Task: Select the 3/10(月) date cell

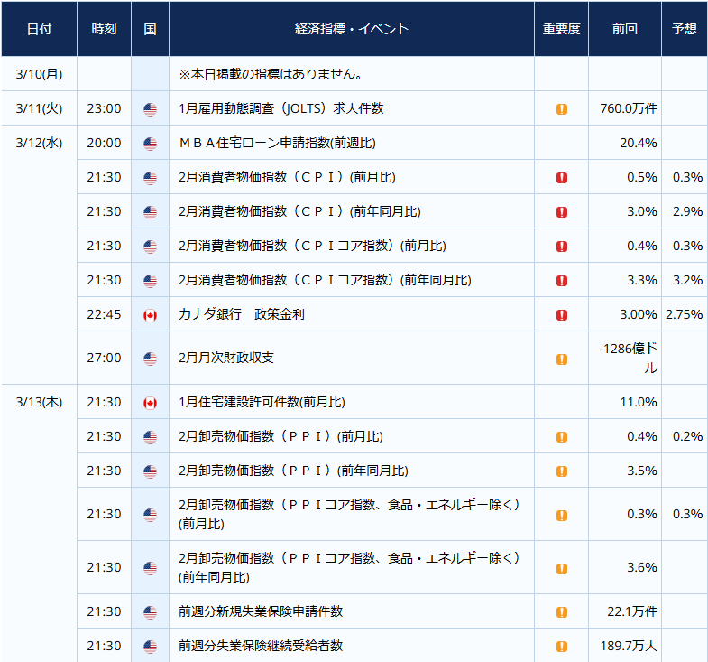Action: point(40,74)
